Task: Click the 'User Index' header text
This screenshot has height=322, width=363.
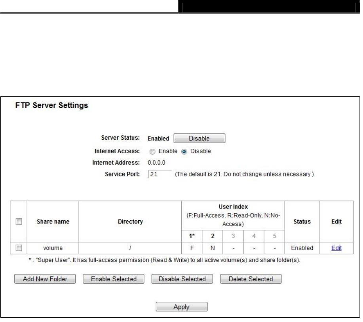Action: pos(234,208)
